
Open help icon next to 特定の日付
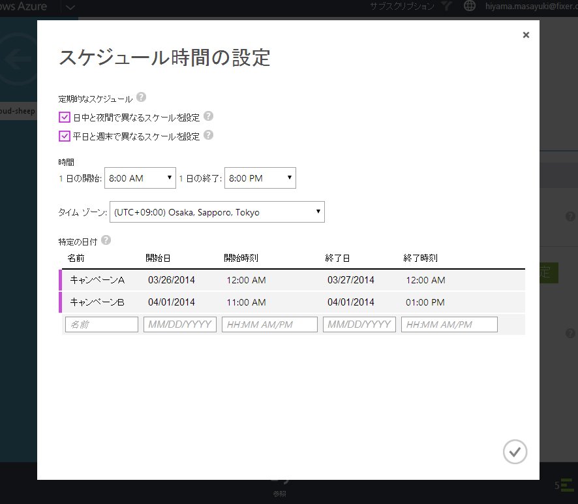(x=106, y=240)
